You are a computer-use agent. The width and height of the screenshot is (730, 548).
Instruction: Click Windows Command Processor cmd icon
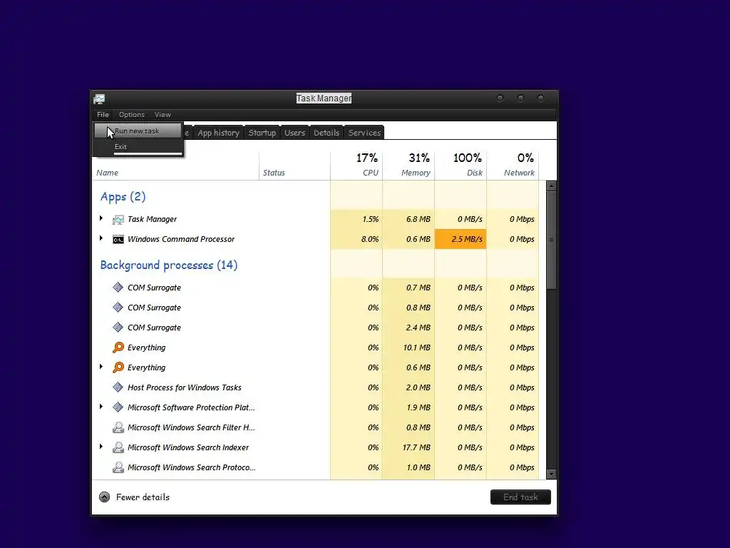click(x=118, y=239)
